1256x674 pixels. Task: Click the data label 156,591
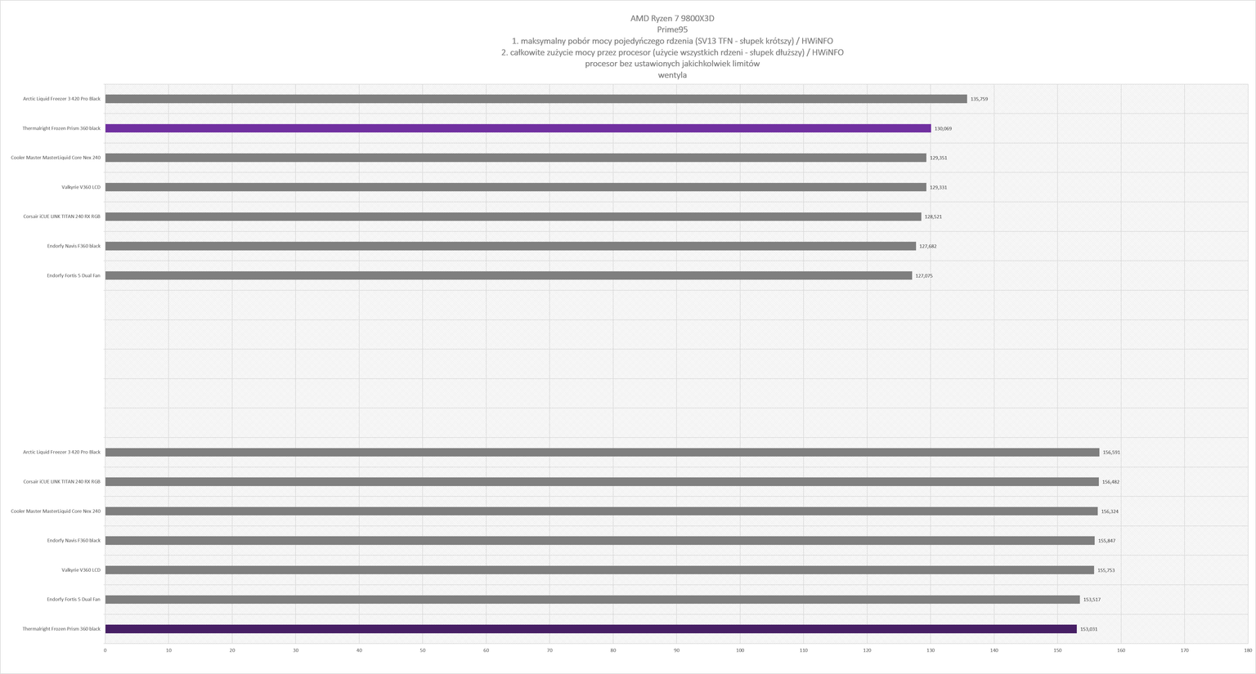pos(1111,453)
